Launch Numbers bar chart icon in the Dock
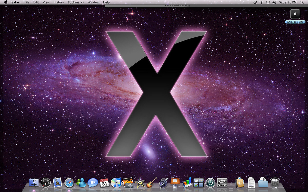Viewport: 308px width, 192px height. (186, 183)
